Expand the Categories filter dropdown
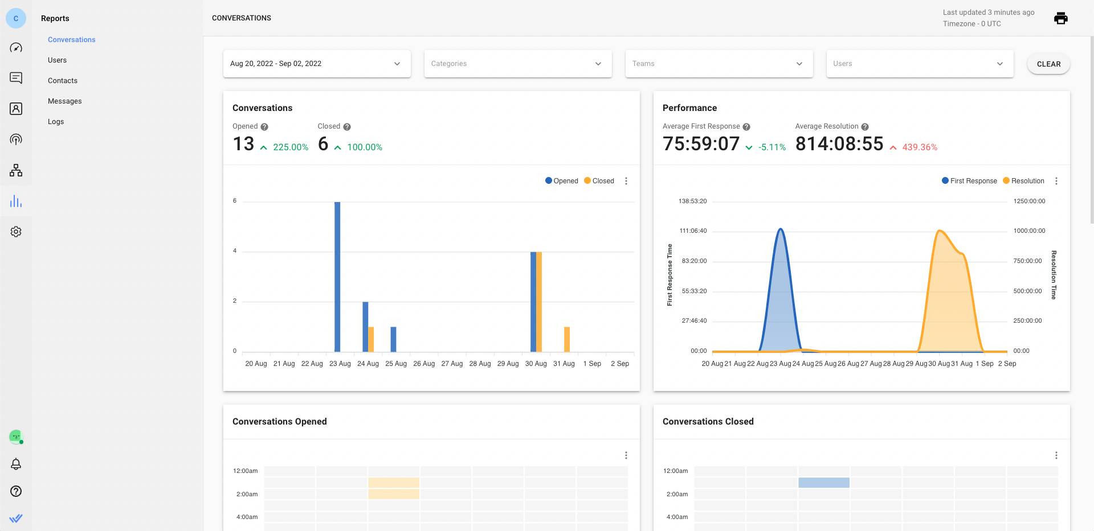 point(518,64)
